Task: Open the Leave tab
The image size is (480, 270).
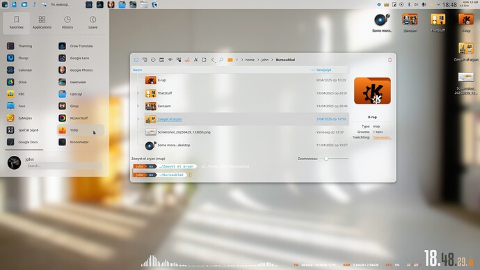Action: coord(93,22)
